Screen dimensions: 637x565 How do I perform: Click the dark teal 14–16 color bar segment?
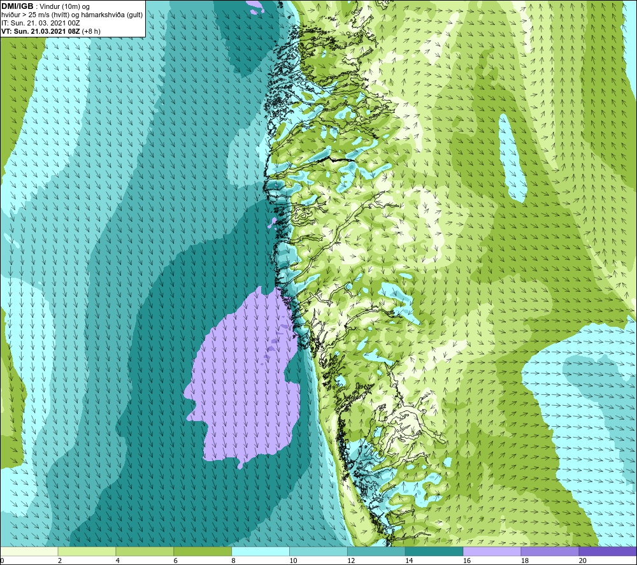pos(434,551)
